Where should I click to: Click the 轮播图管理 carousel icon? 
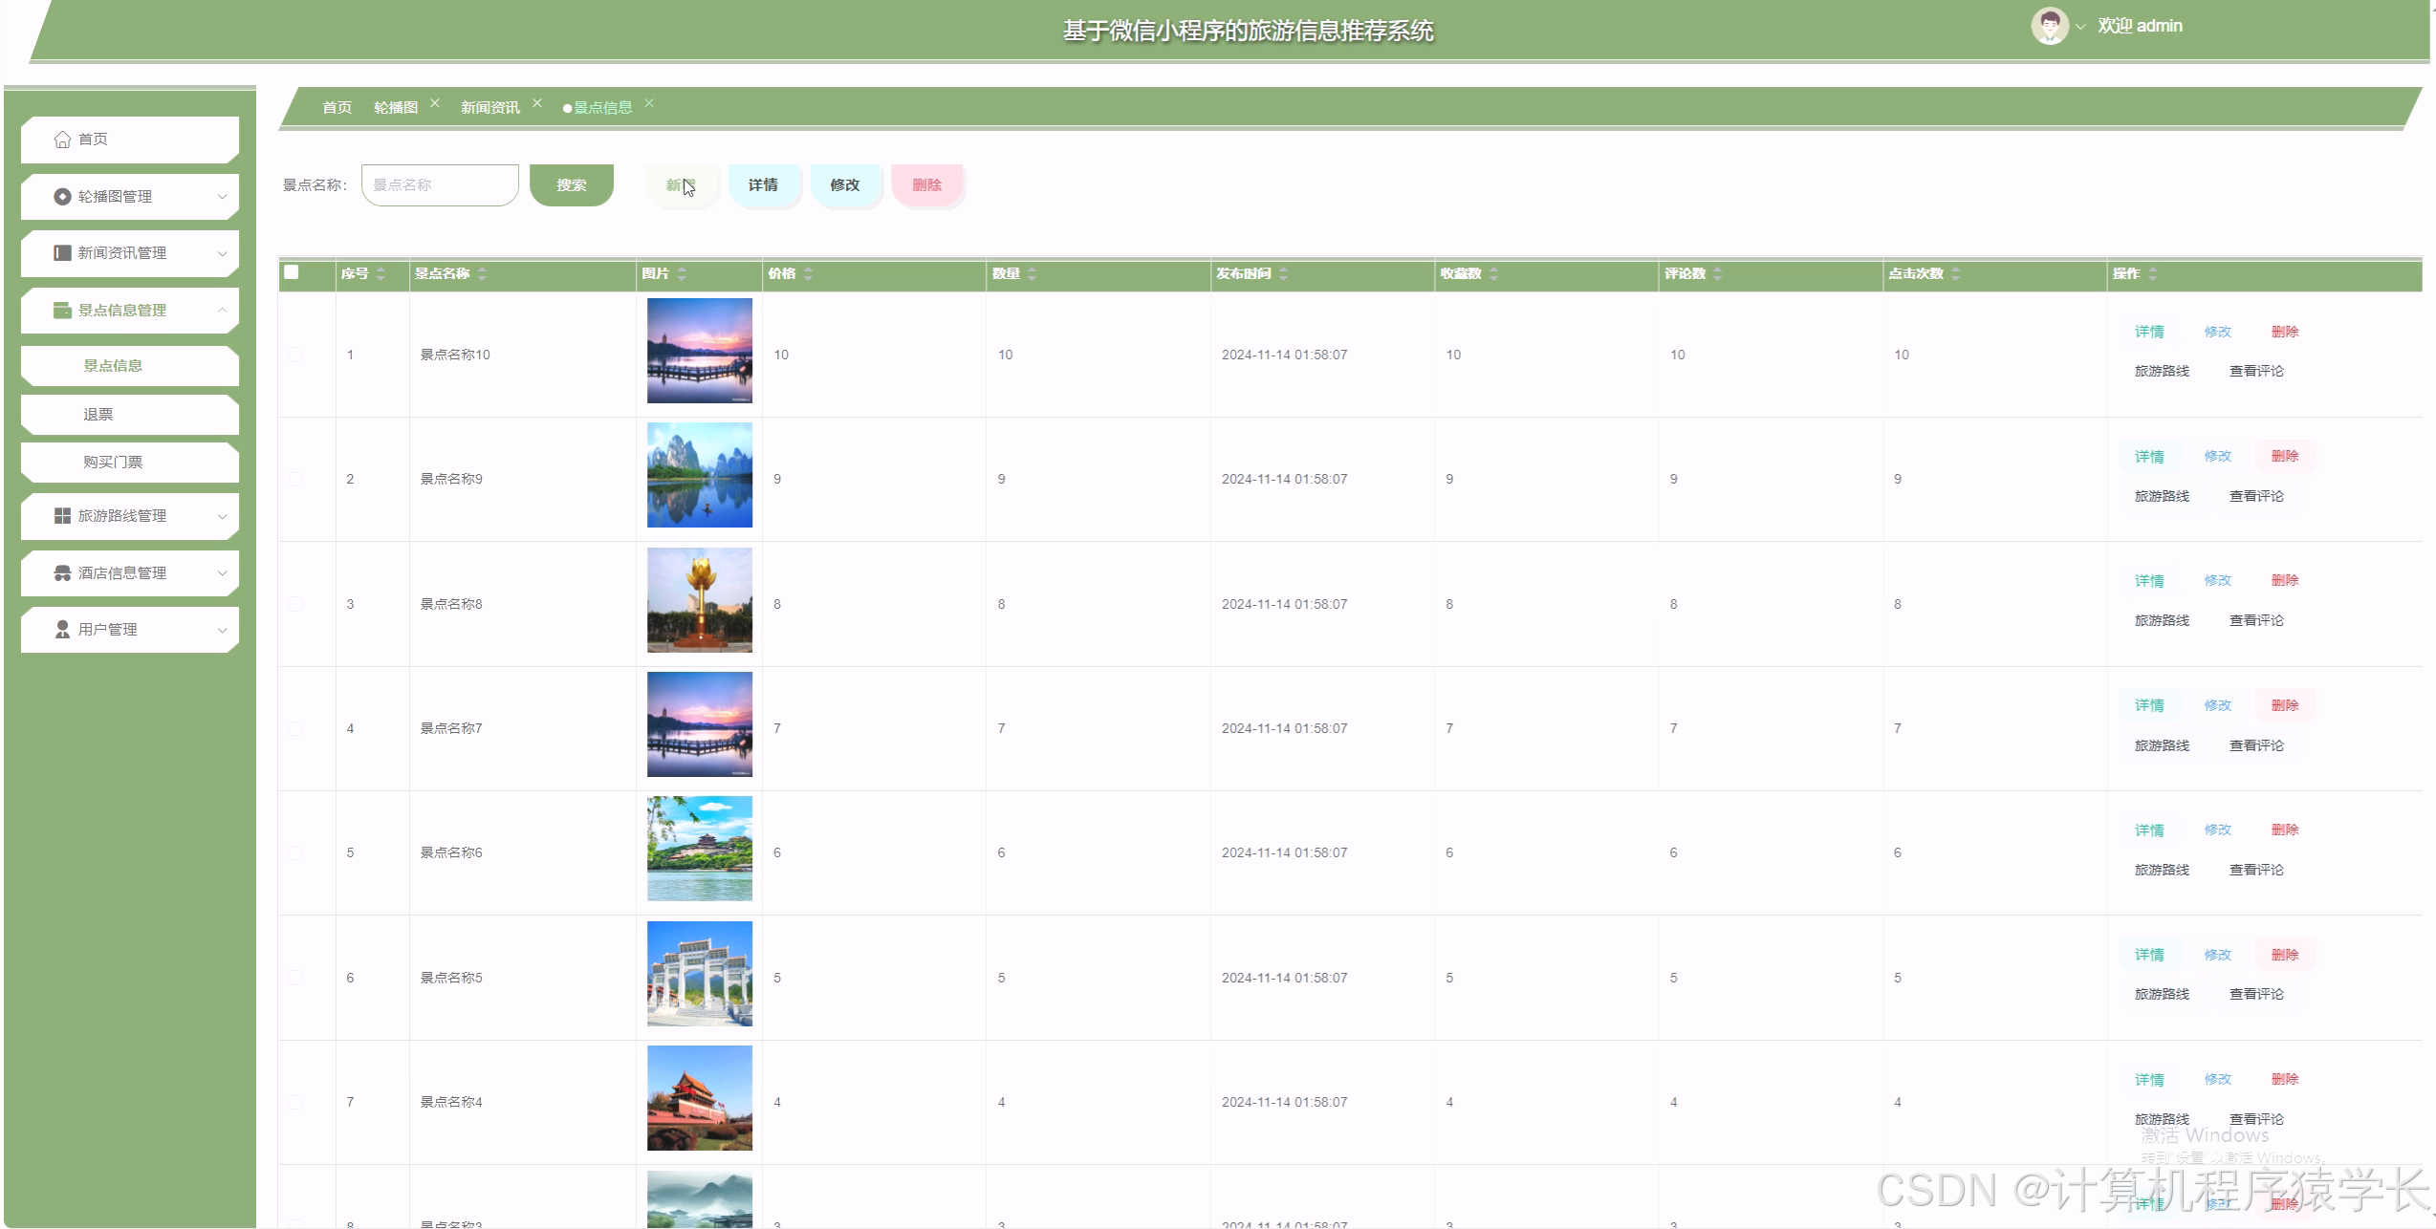pyautogui.click(x=62, y=197)
